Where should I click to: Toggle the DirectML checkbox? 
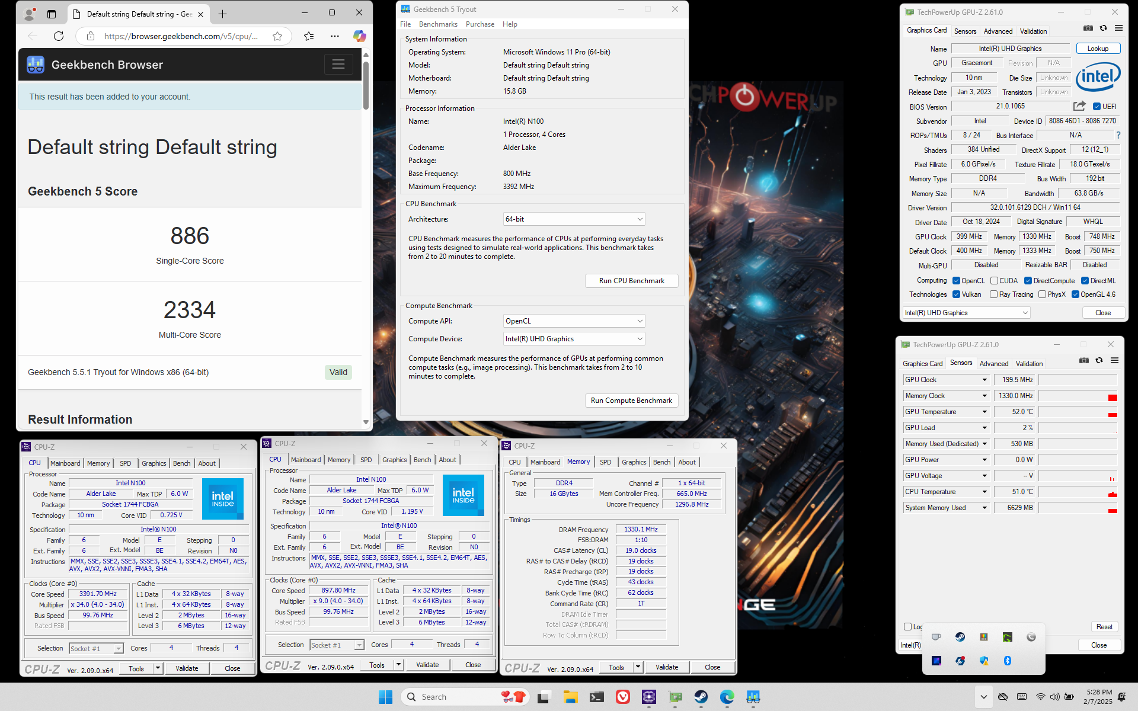(x=1085, y=281)
